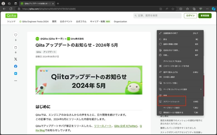Close the Qiita アップデートのお知らせ tab
The image size is (217, 135).
pyautogui.click(x=53, y=4)
